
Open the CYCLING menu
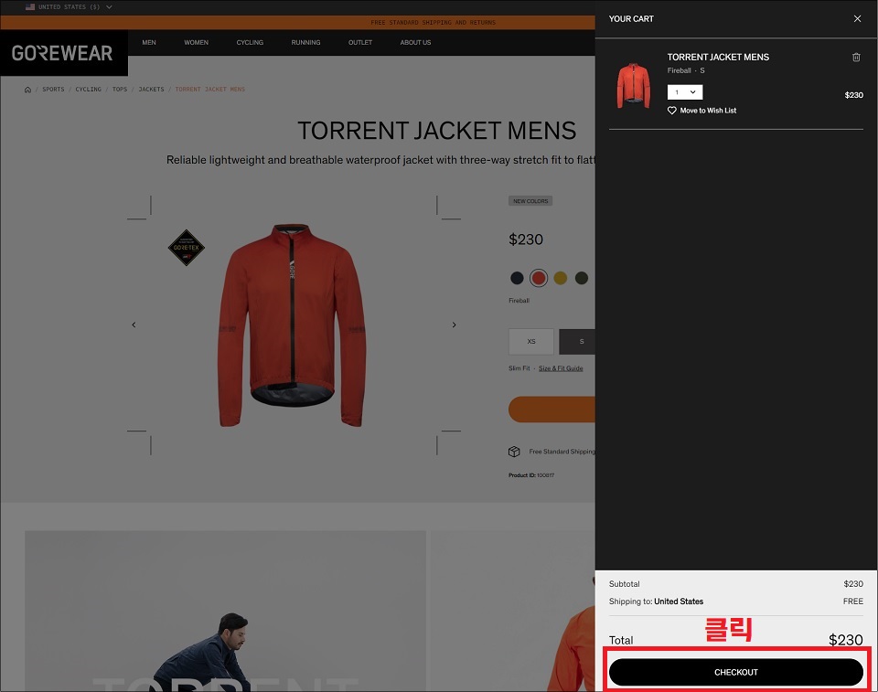click(250, 43)
